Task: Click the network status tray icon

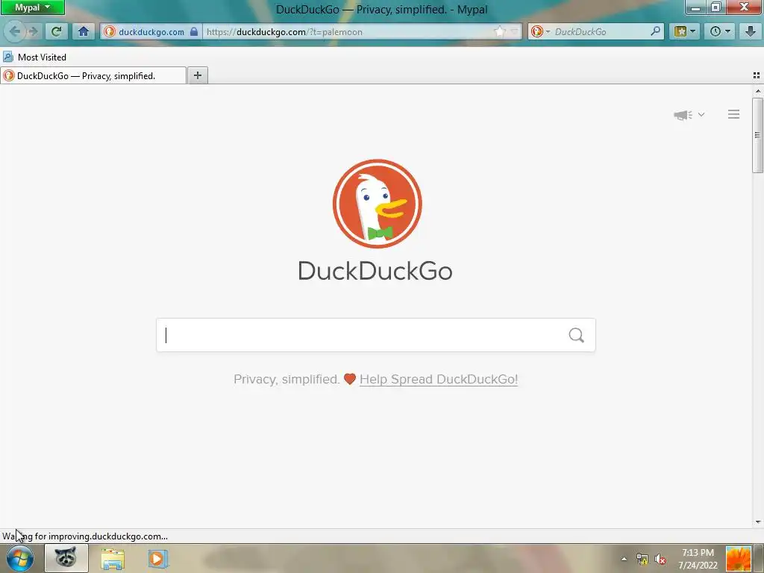Action: coord(642,559)
